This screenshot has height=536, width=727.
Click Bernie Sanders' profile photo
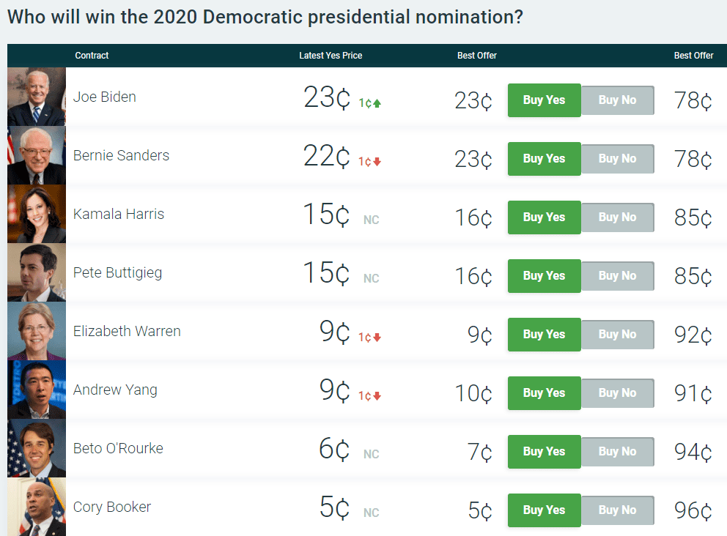(x=37, y=155)
